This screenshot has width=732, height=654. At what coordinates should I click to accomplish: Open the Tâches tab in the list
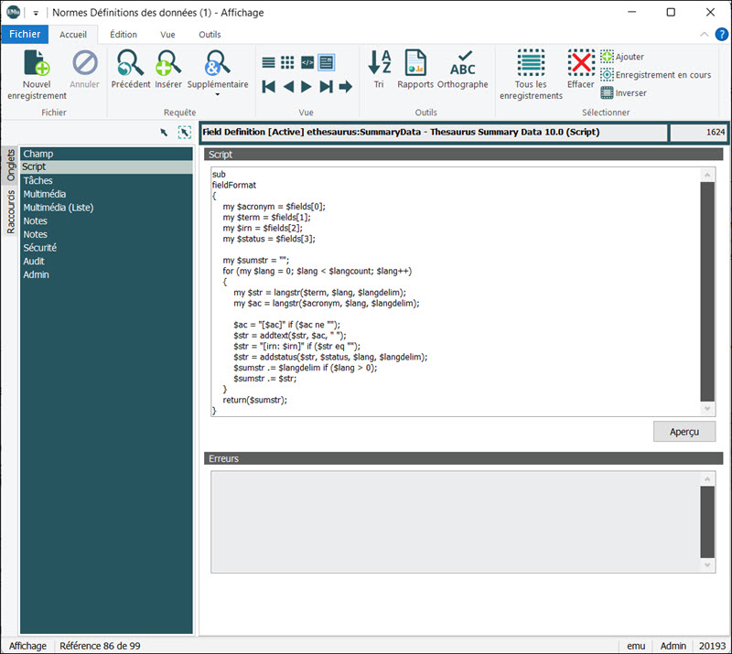click(x=106, y=181)
